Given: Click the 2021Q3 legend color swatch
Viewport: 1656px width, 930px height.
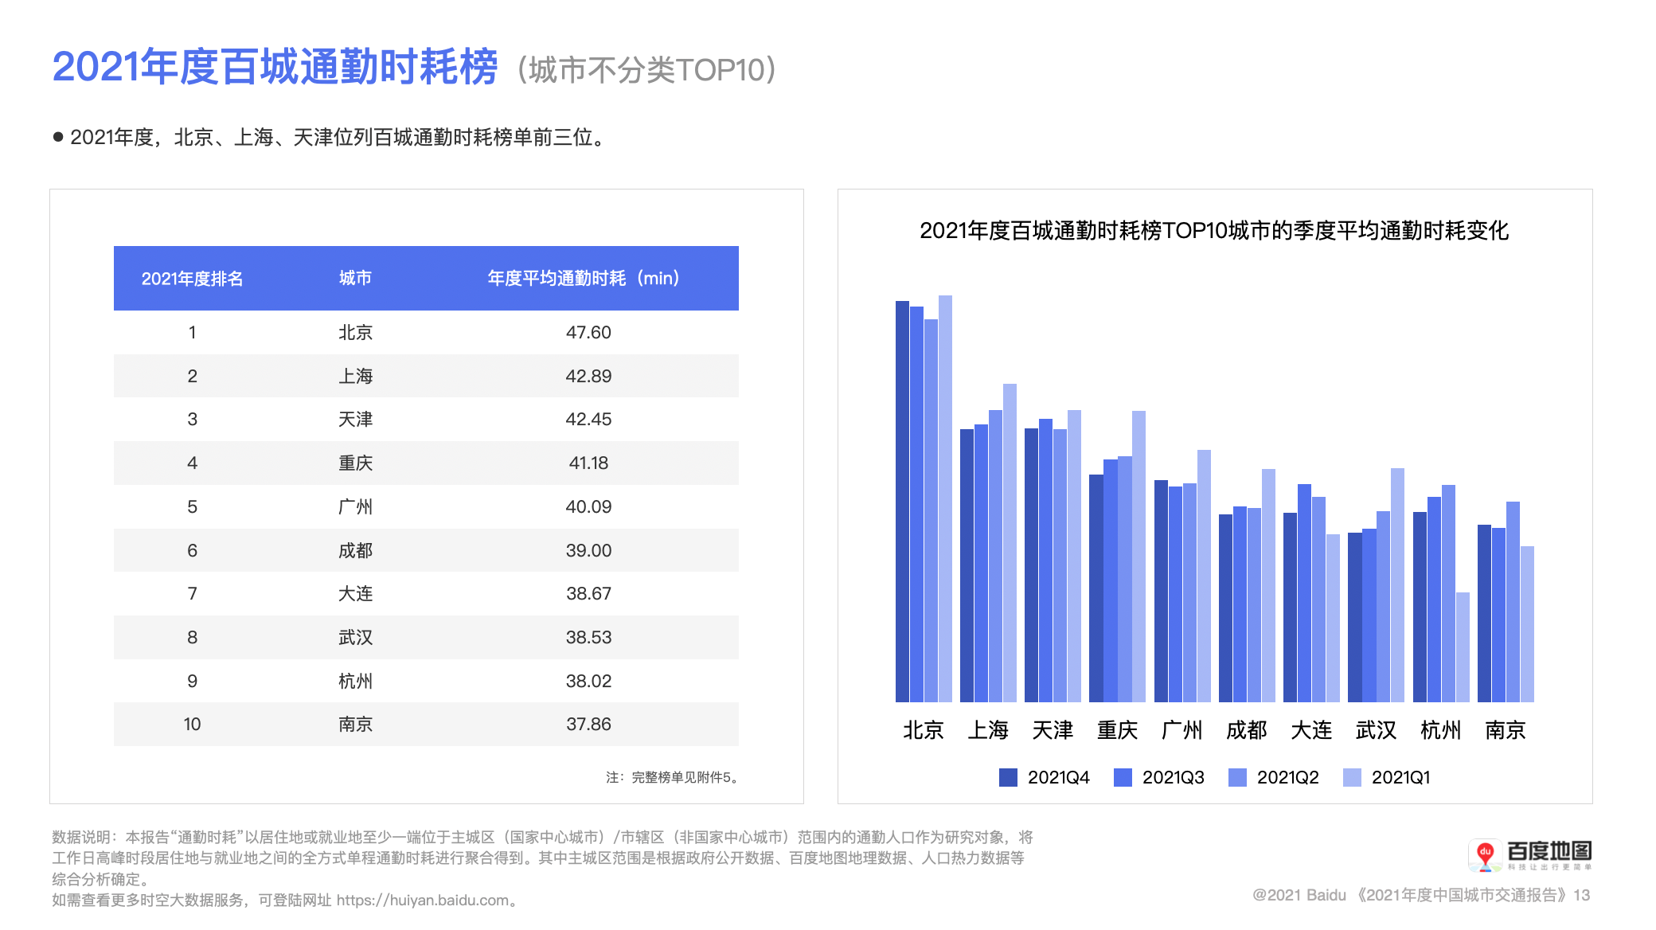Looking at the screenshot, I should [1123, 777].
